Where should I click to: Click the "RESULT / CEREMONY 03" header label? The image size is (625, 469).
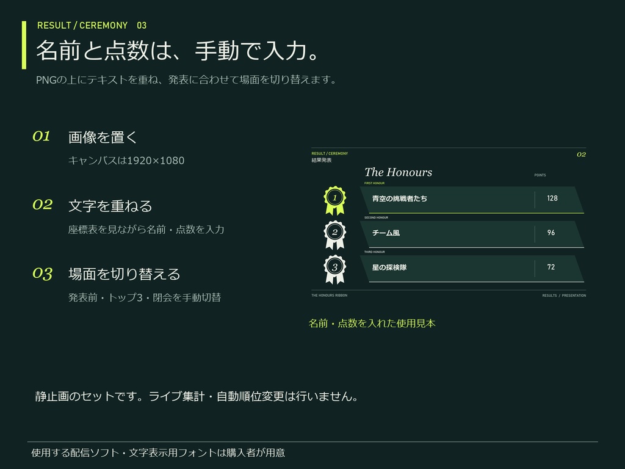(x=92, y=26)
